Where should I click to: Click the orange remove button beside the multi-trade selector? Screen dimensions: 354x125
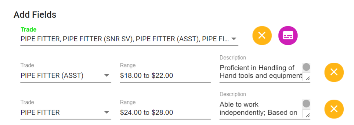(262, 36)
